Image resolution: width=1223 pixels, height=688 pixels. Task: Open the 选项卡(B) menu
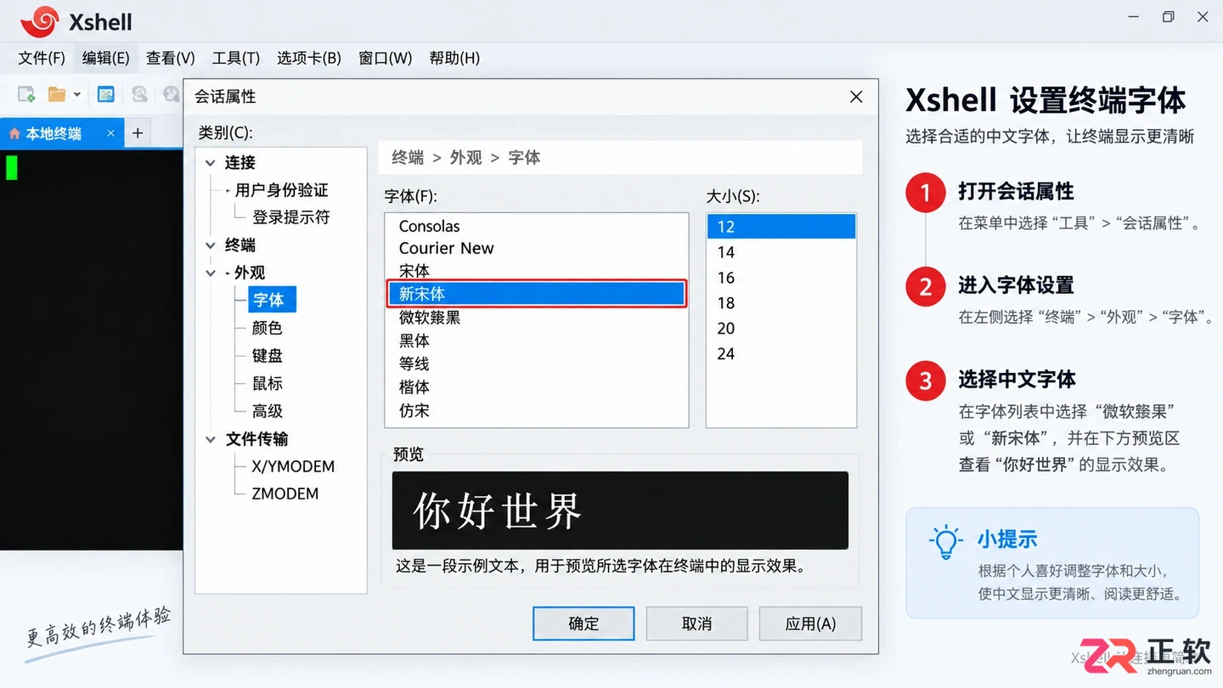tap(308, 58)
